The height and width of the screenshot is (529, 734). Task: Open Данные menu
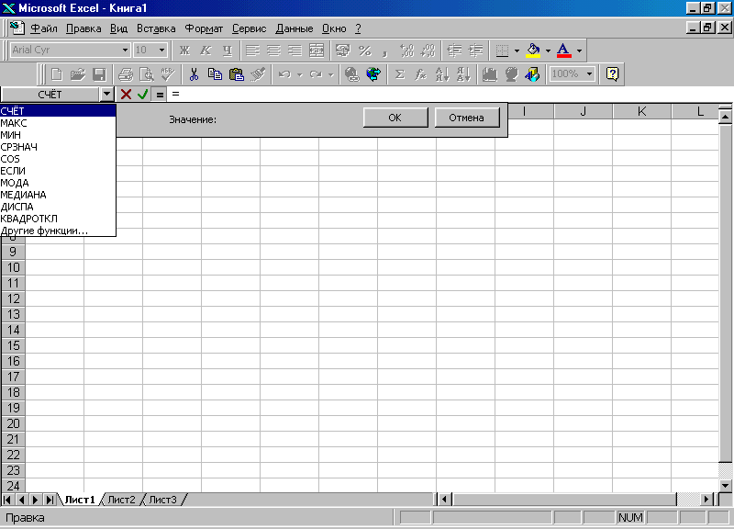(x=294, y=28)
